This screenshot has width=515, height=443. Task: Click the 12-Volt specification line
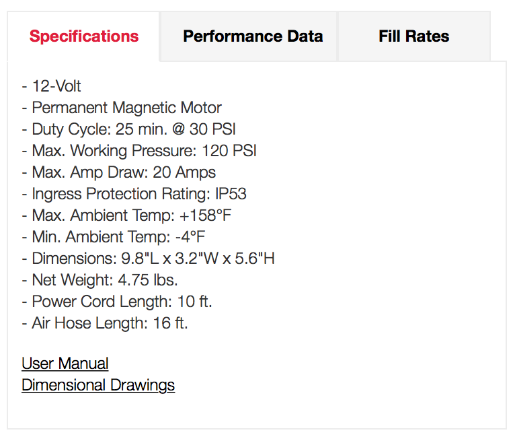click(x=52, y=86)
